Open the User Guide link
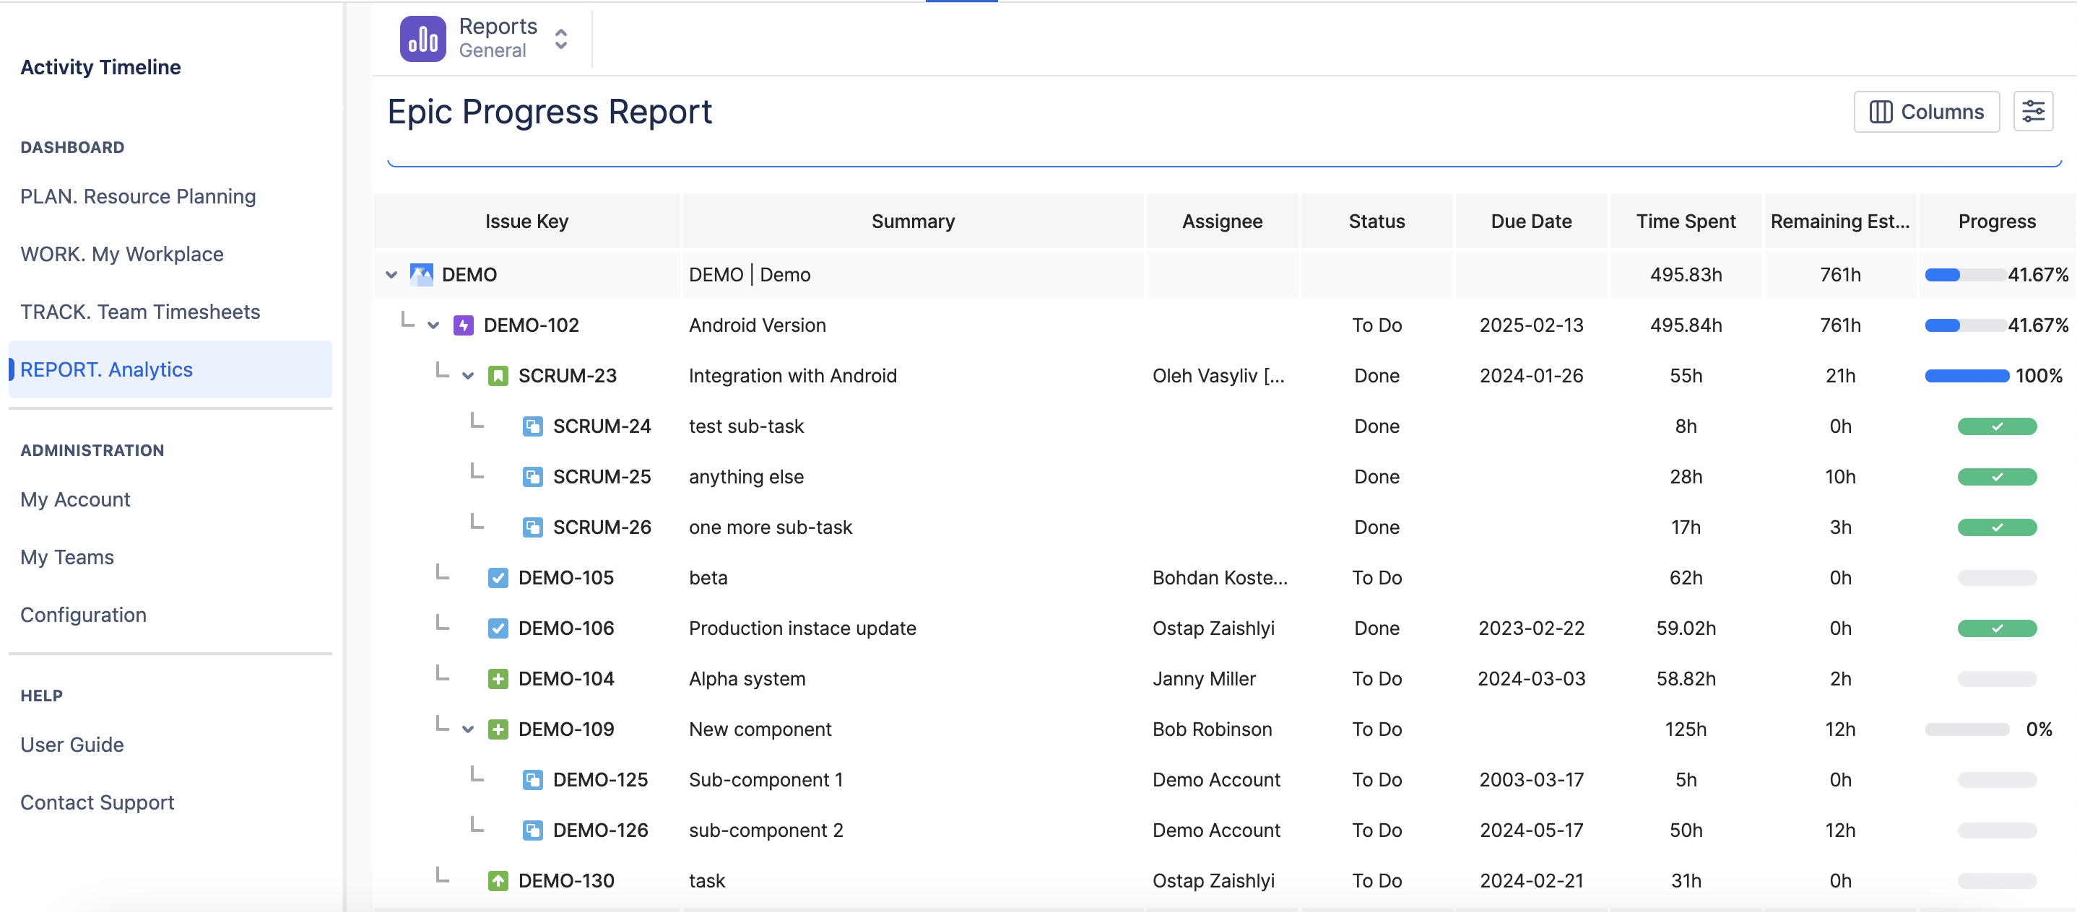Viewport: 2077px width, 912px height. click(x=71, y=745)
